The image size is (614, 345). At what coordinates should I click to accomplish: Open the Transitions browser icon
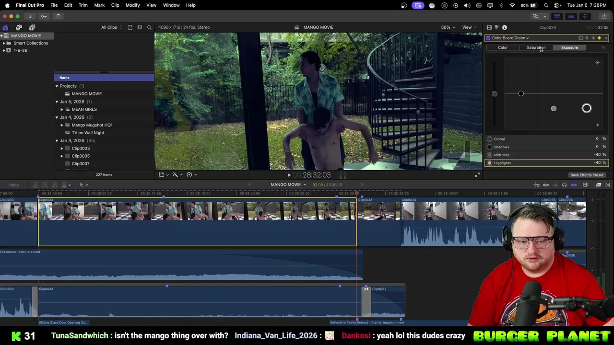tap(608, 185)
